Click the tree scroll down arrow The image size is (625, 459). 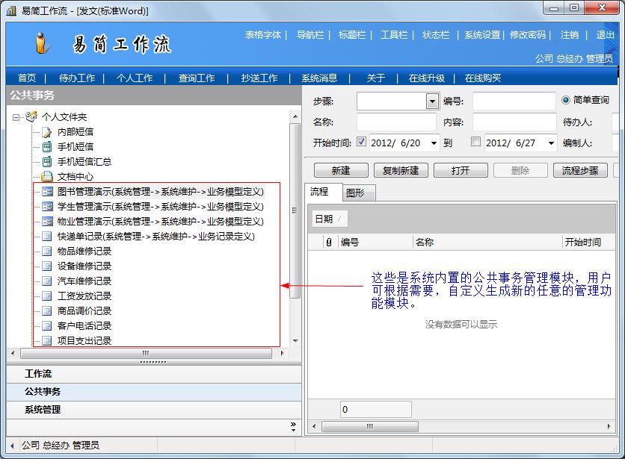(x=295, y=341)
